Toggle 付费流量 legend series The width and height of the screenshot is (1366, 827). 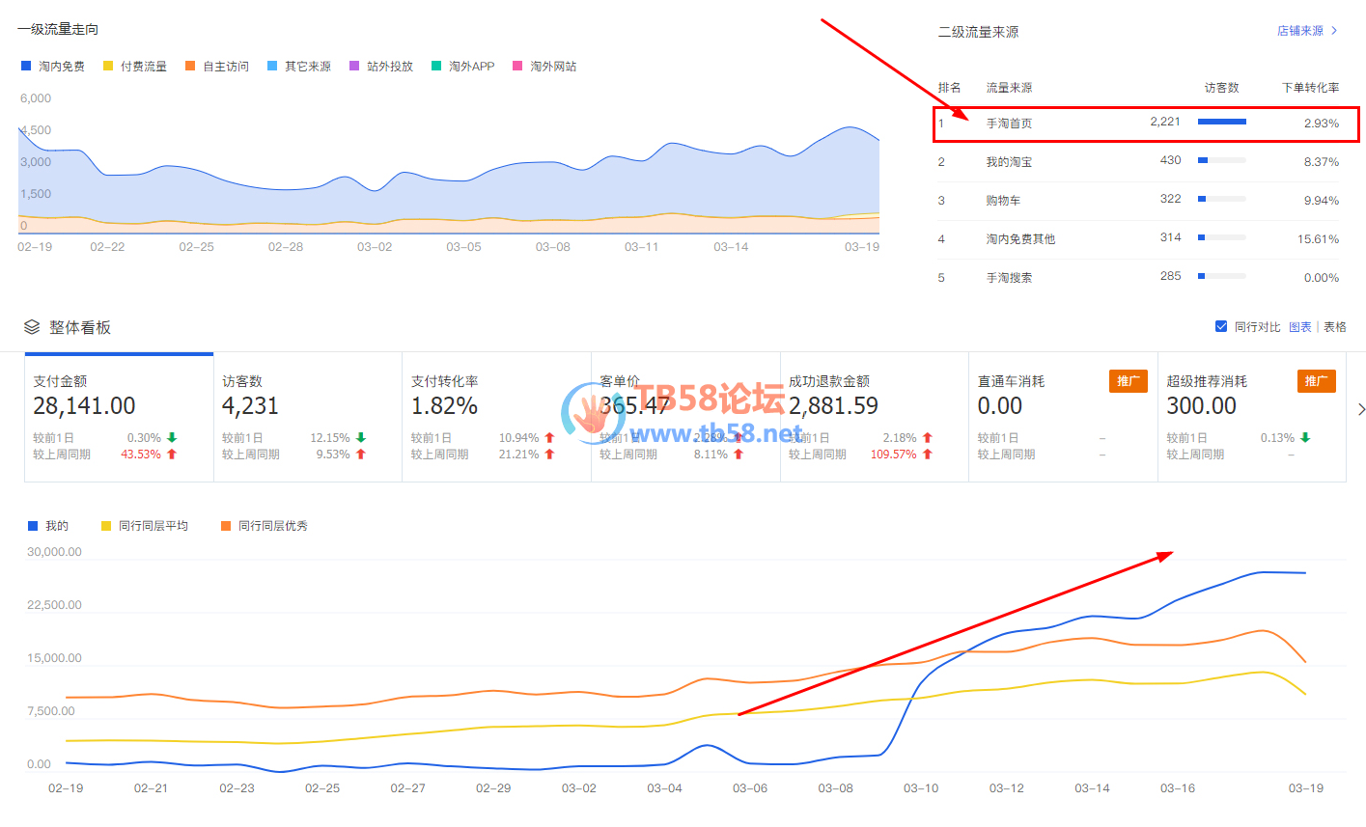[x=134, y=67]
